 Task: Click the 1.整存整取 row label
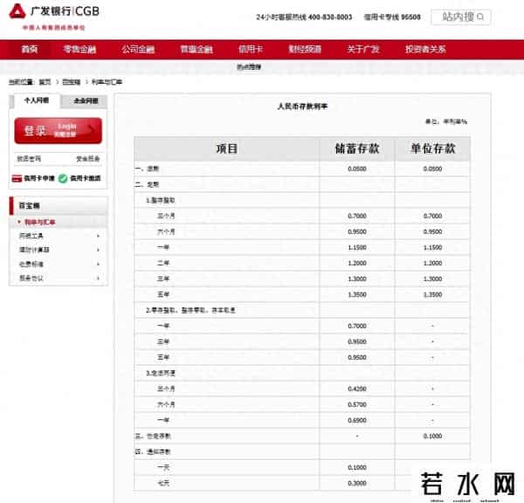[161, 200]
